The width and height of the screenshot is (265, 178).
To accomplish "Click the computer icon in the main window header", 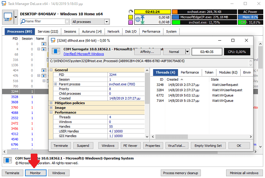I will (8, 17).
